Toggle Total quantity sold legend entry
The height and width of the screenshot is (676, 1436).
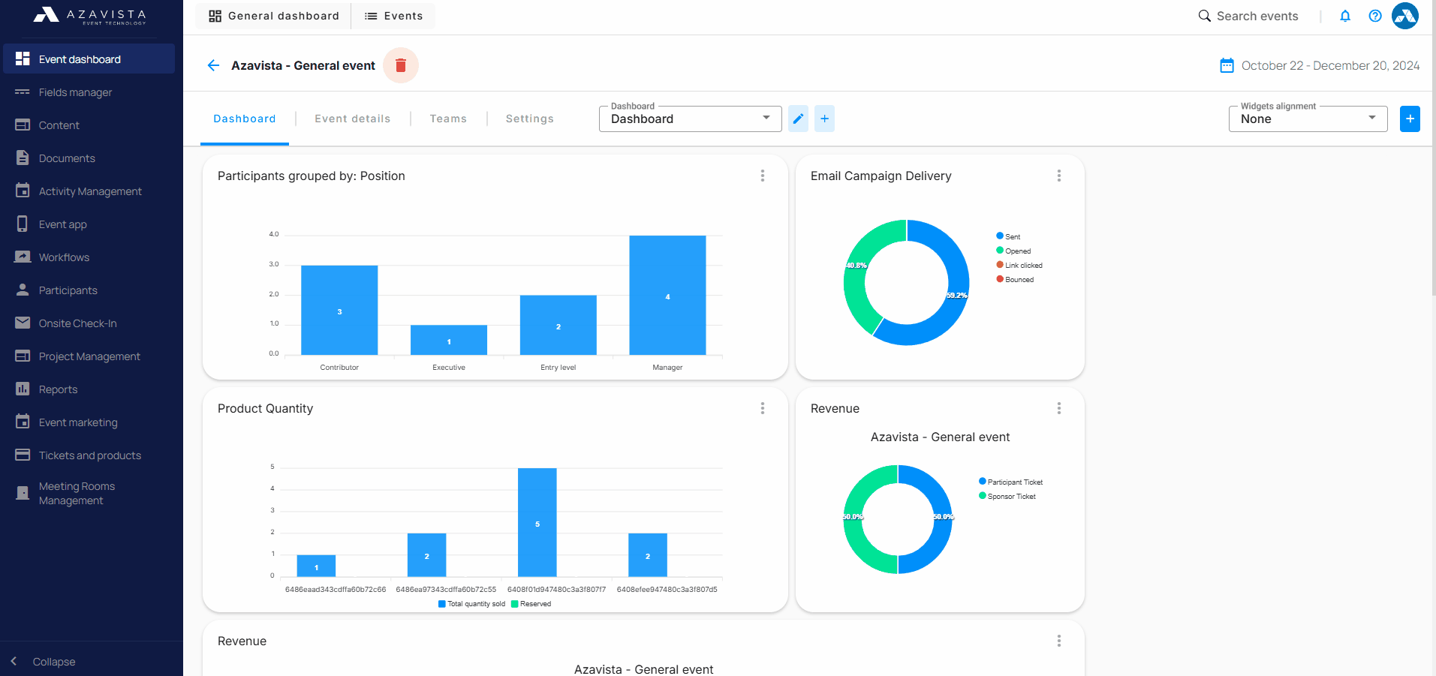coord(472,604)
